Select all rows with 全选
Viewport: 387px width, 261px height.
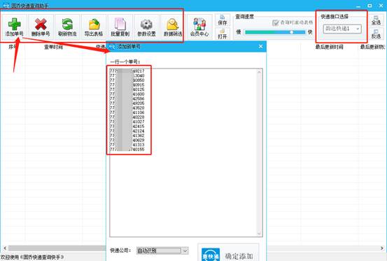coord(376,20)
